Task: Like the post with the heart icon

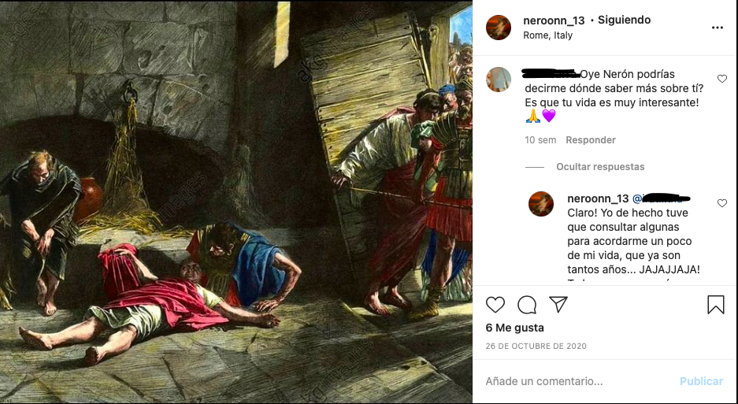Action: (x=495, y=305)
